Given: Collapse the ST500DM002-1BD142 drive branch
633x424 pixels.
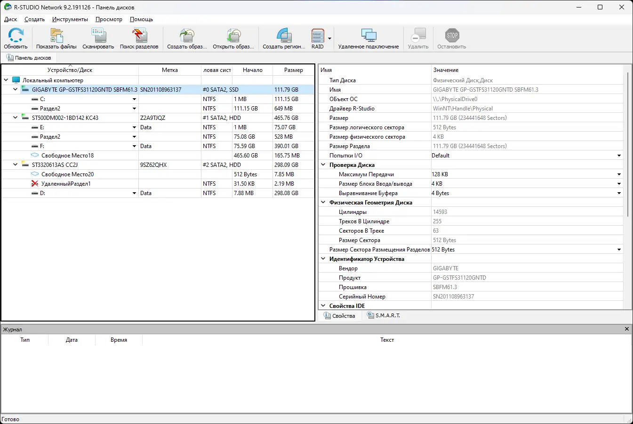Looking at the screenshot, I should [15, 118].
